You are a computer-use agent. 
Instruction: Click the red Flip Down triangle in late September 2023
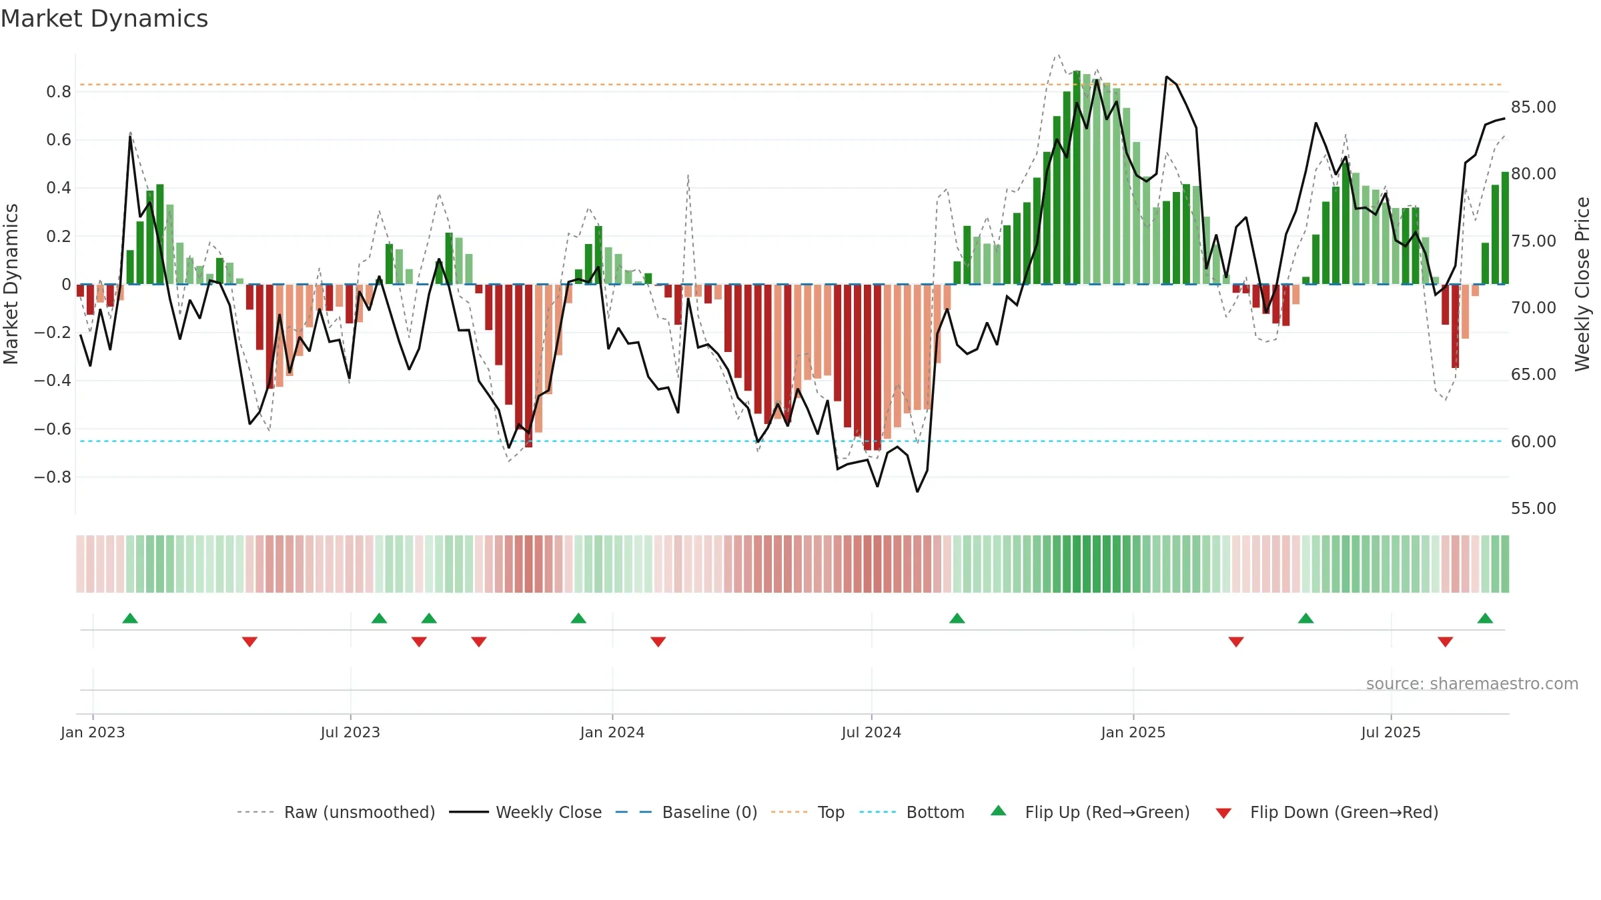pos(479,642)
